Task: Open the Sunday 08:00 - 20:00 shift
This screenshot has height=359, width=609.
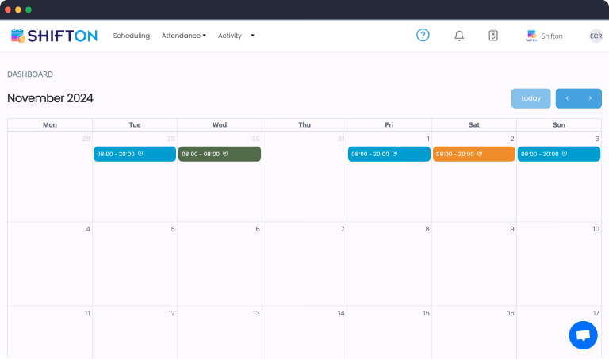Action: [x=558, y=154]
